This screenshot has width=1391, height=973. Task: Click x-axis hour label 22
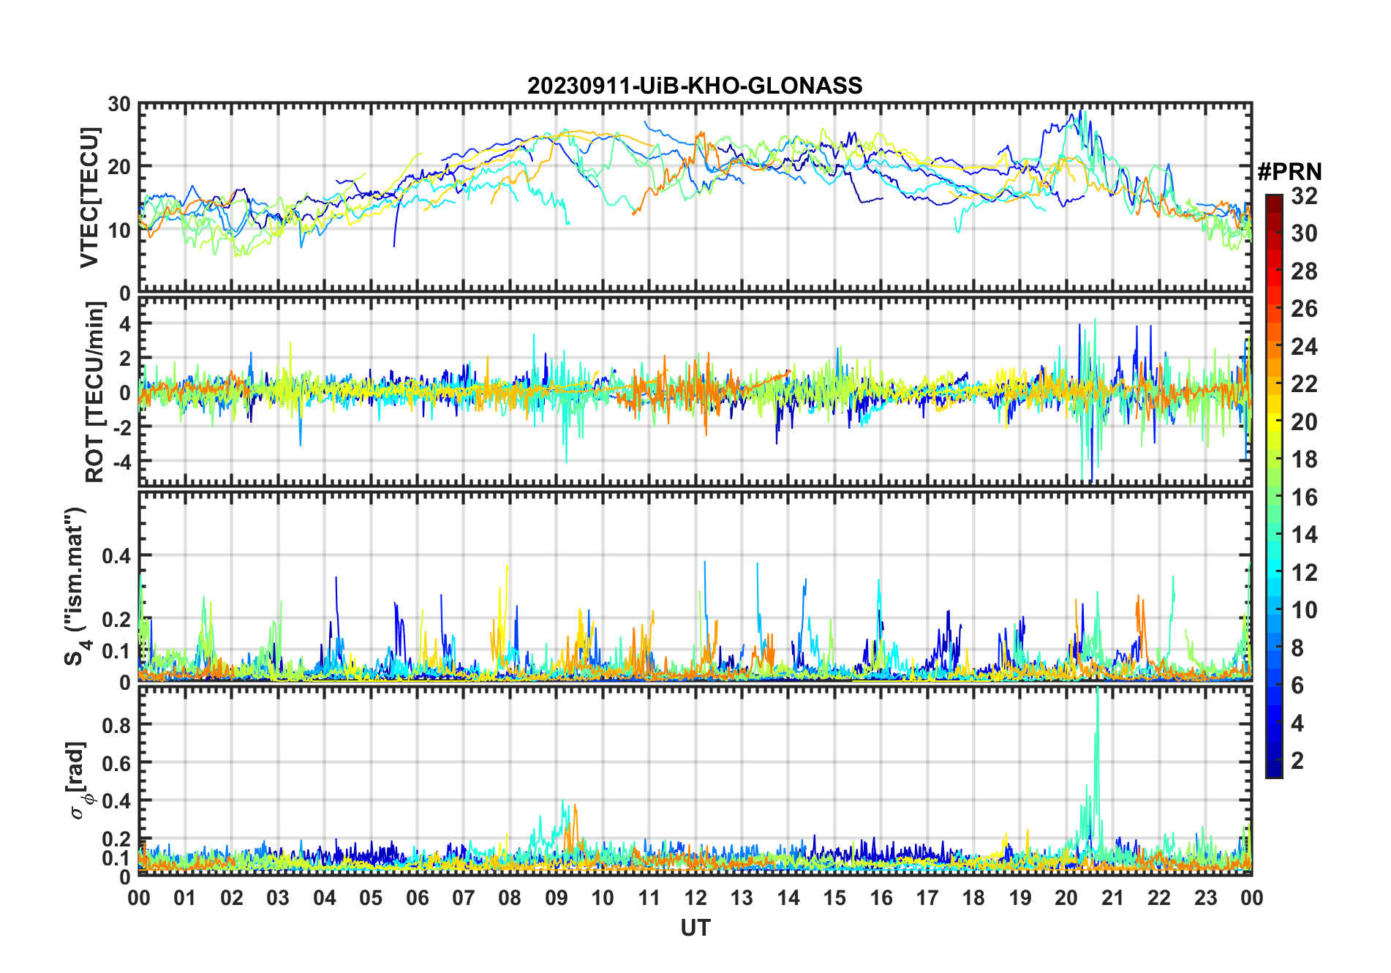click(x=1159, y=898)
